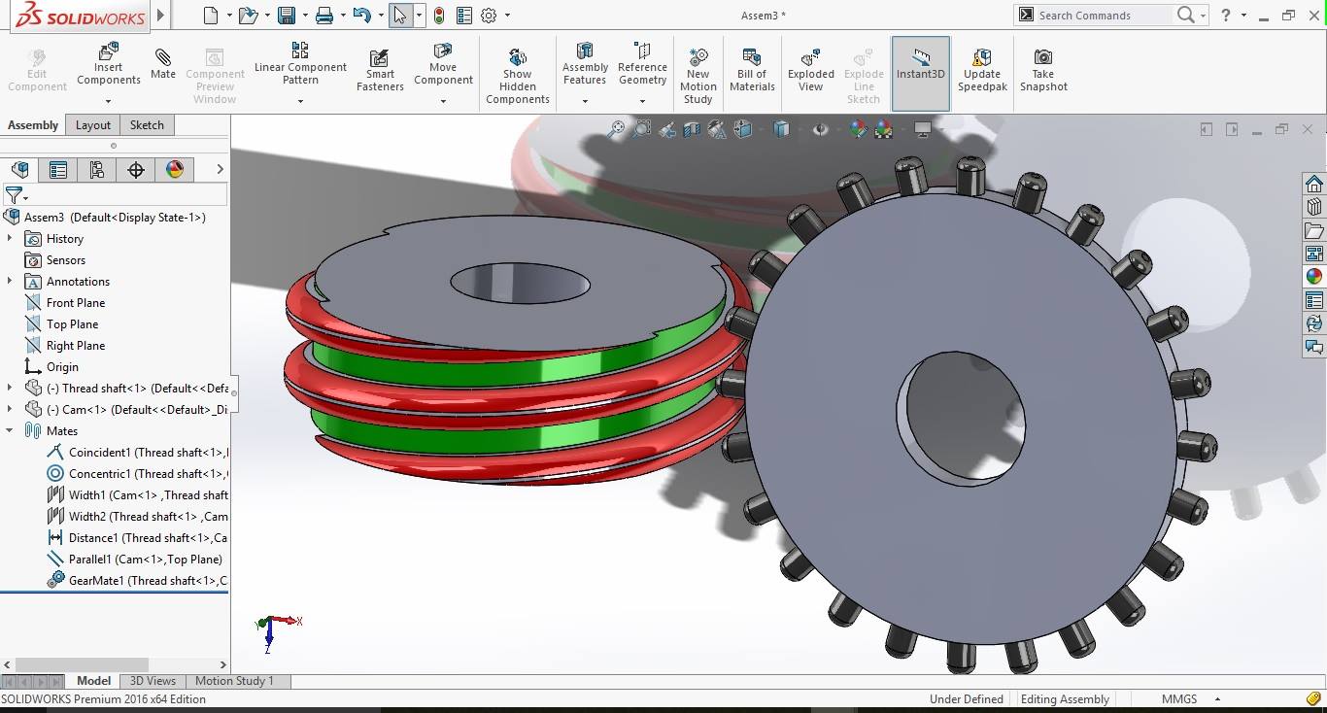
Task: Click the feature tree filter box
Action: click(x=124, y=195)
